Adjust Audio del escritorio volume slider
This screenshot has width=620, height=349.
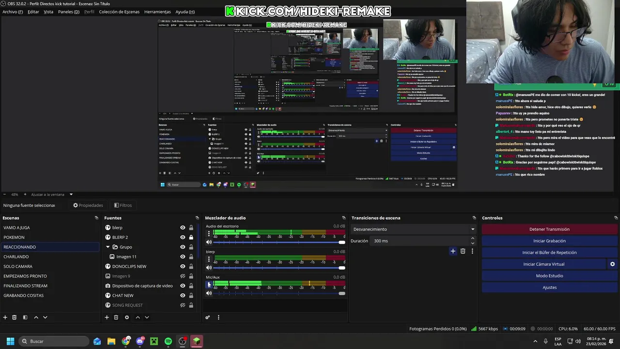click(279, 242)
